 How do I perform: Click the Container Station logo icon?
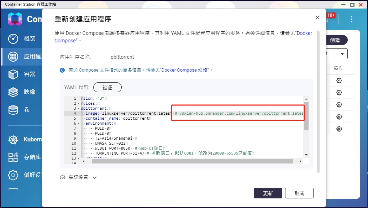[x=15, y=19]
